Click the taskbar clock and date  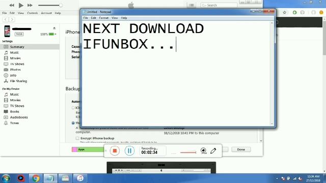[313, 178]
